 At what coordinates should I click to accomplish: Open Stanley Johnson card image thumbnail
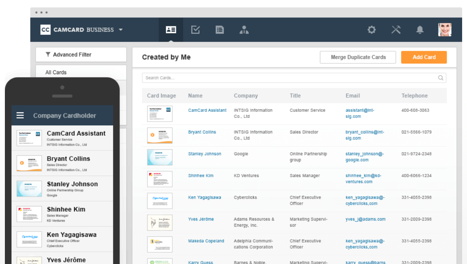(x=160, y=157)
